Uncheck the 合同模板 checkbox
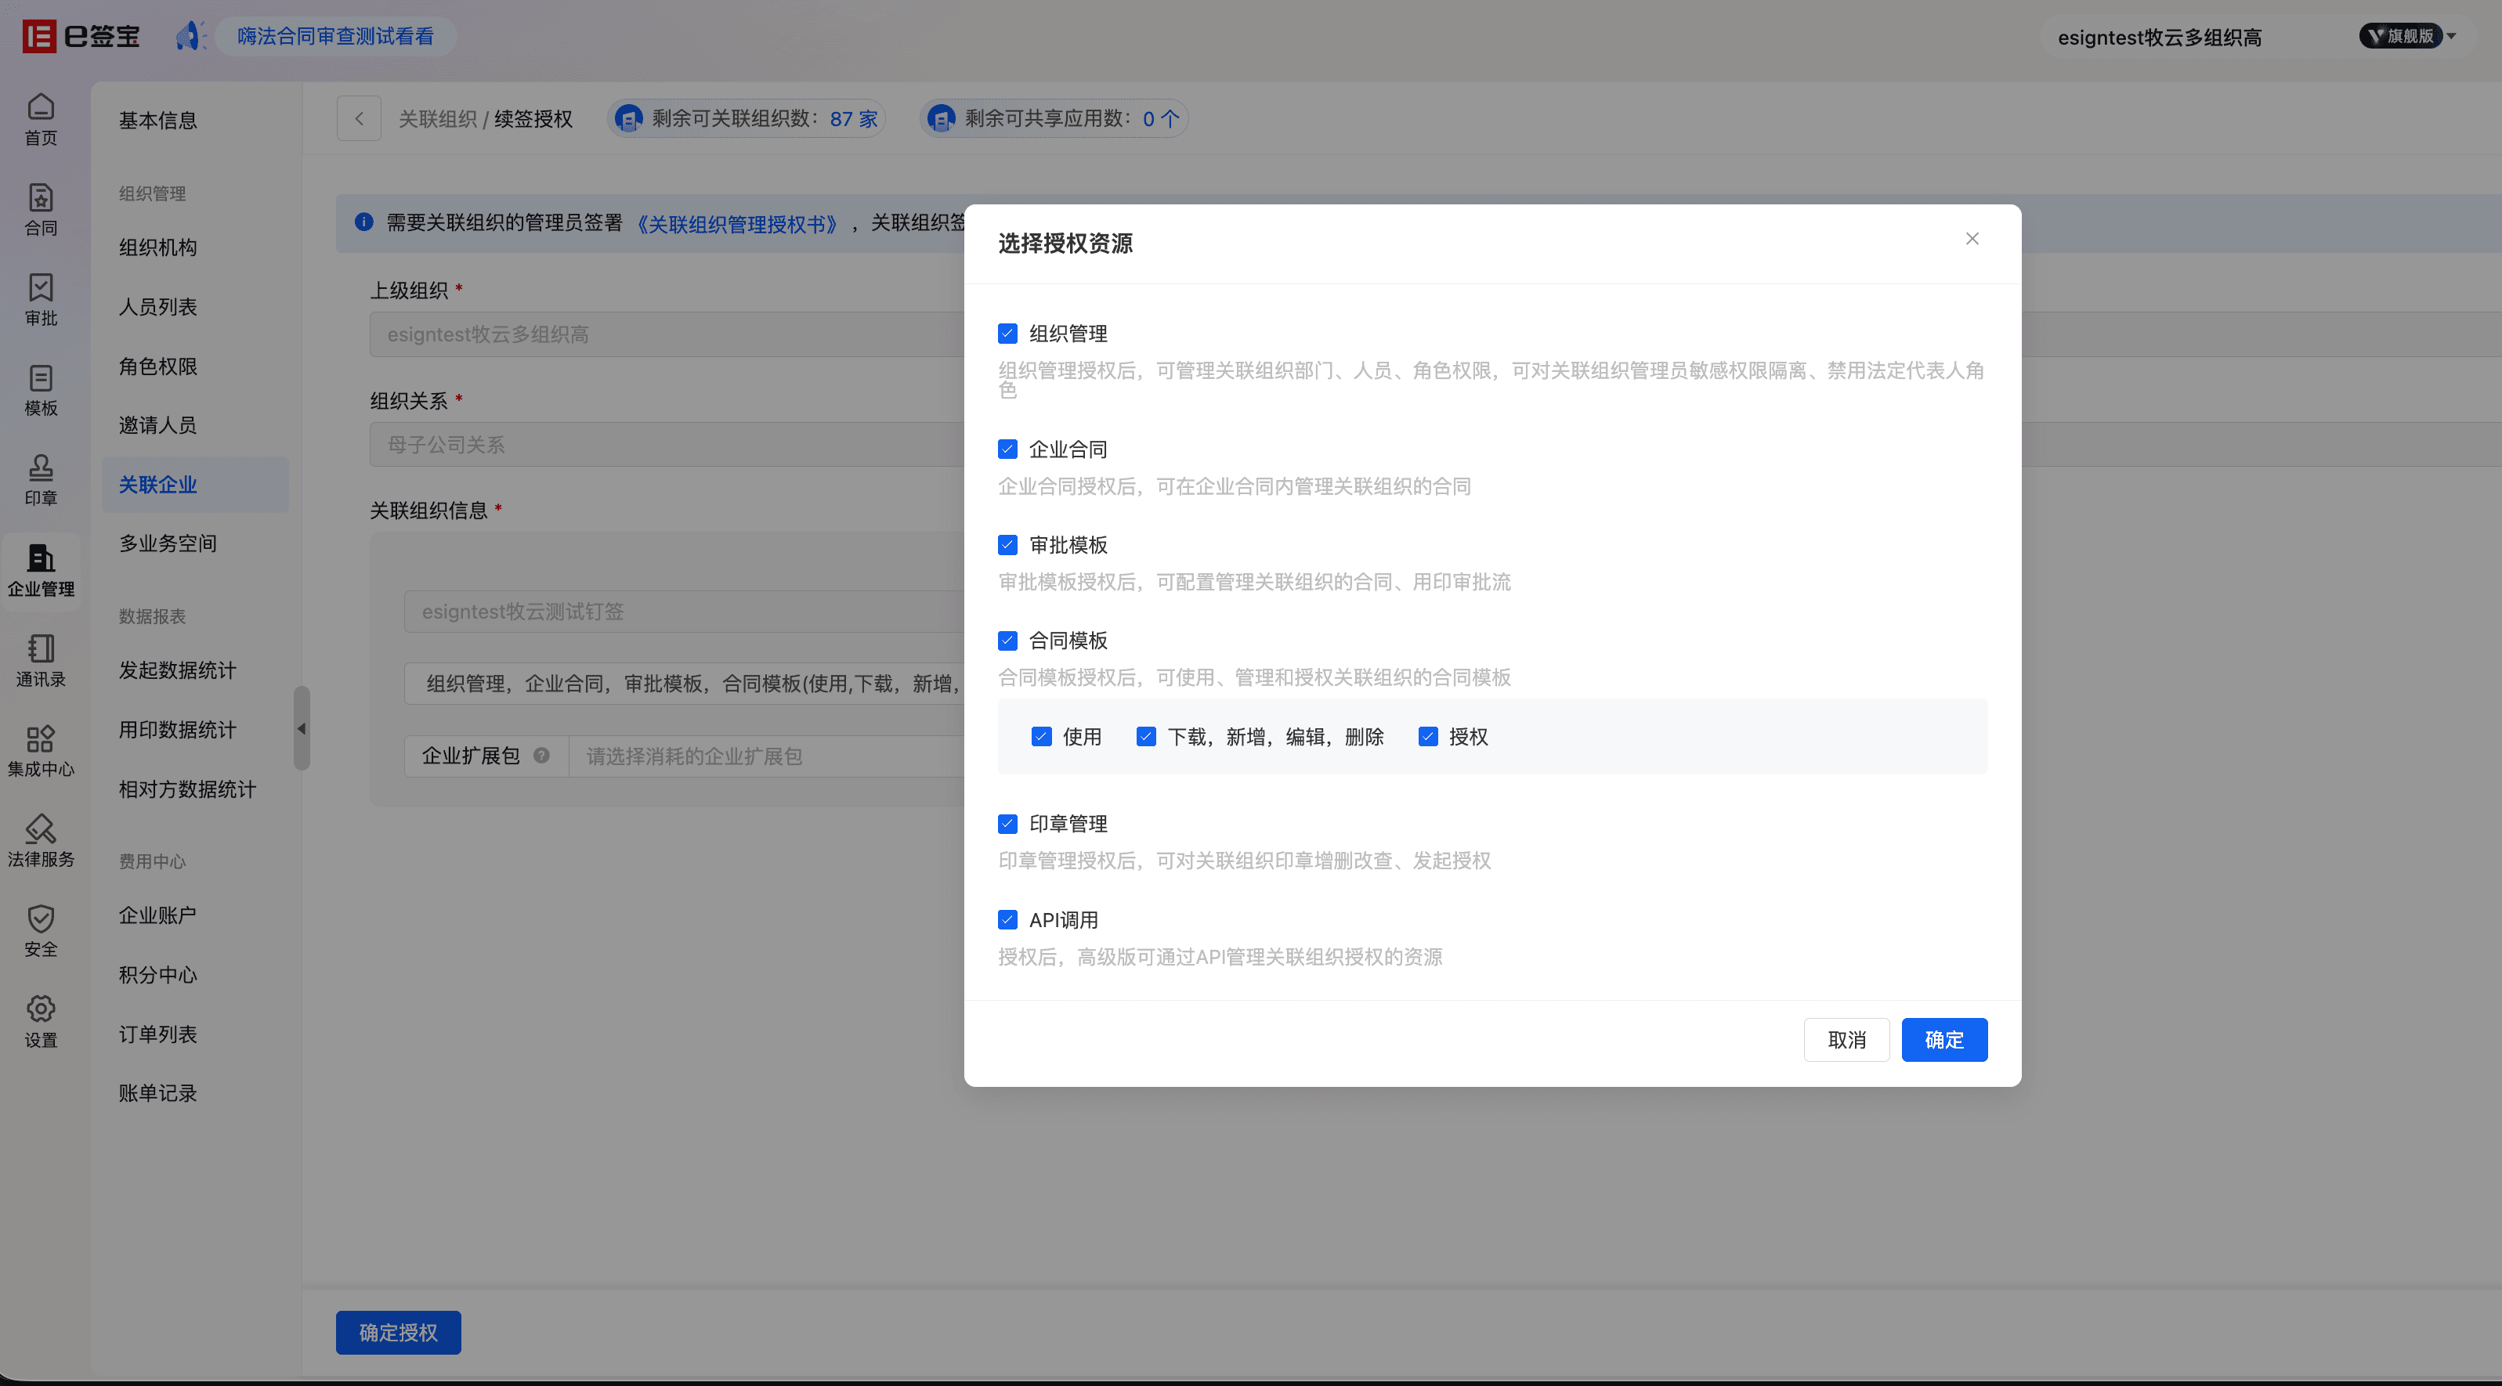 coord(1007,641)
